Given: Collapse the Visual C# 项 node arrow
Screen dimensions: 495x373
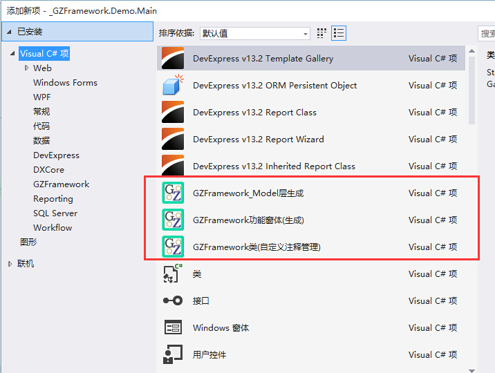Looking at the screenshot, I should 12,53.
